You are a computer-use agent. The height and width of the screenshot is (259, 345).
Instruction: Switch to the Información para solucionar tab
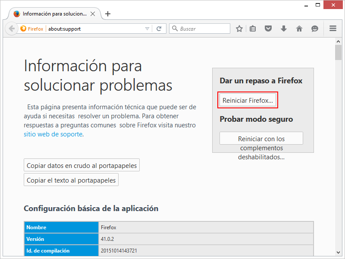52,13
